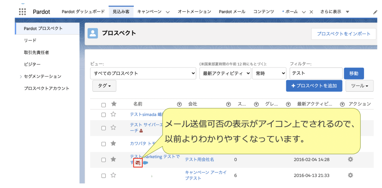Check the テストsimada row checkbox
The height and width of the screenshot is (188, 382).
[103, 115]
